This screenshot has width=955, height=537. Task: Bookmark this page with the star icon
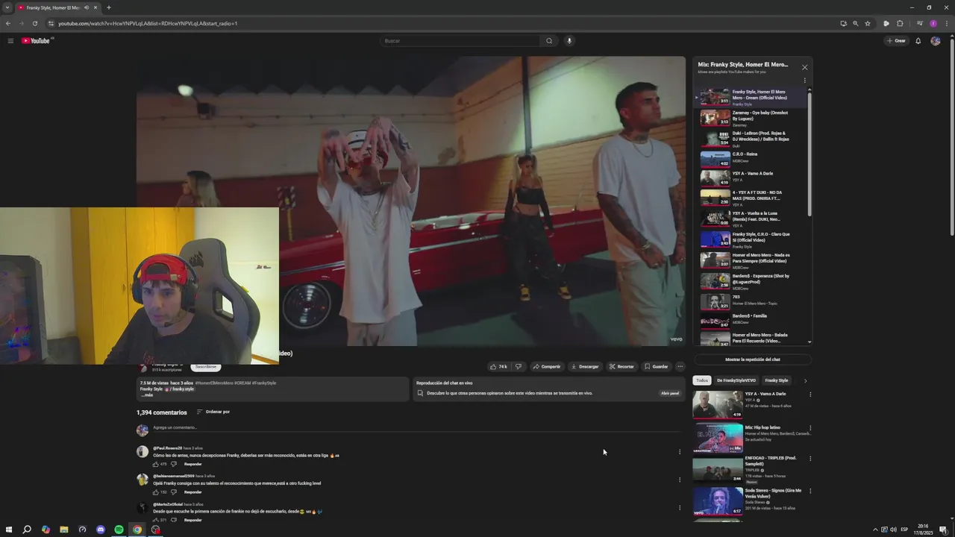point(868,23)
